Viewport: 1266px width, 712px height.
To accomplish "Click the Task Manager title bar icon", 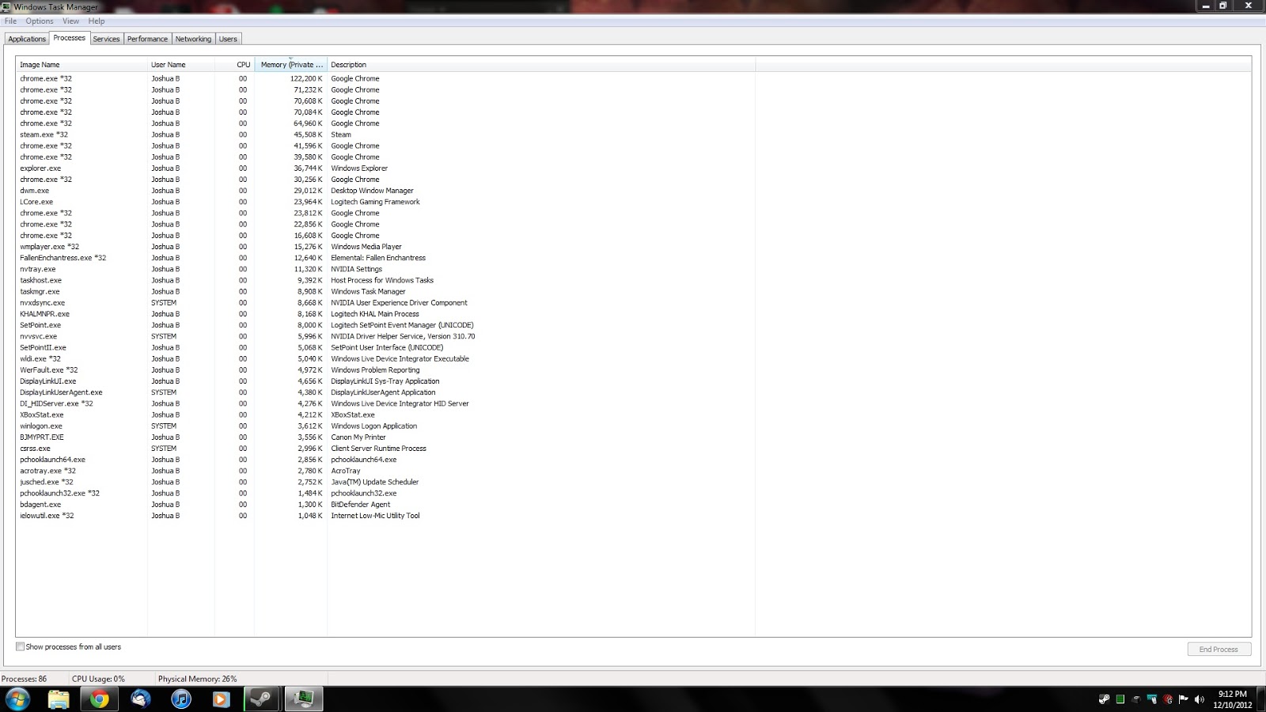I will click(x=6, y=6).
